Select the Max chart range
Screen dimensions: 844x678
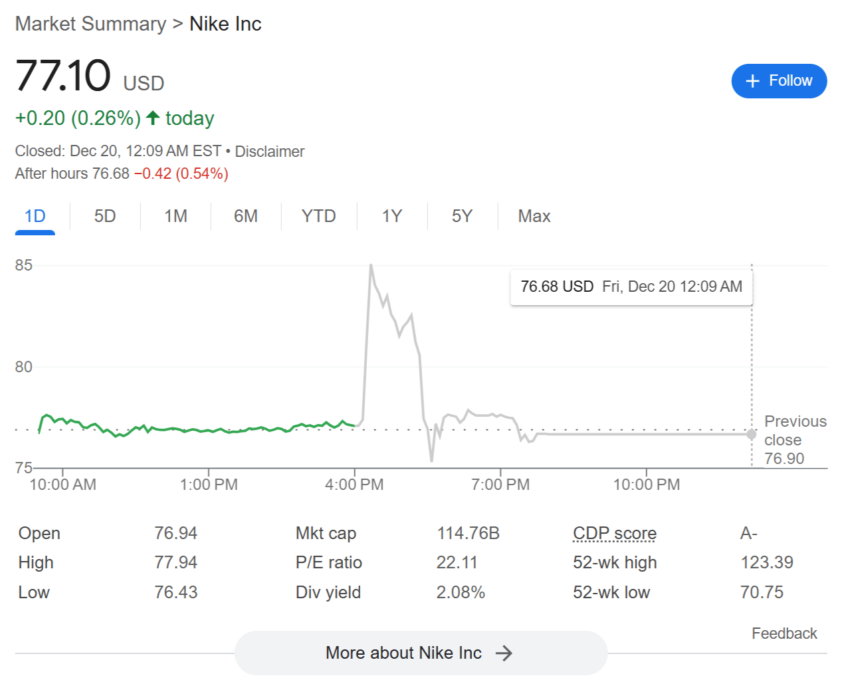pyautogui.click(x=534, y=217)
